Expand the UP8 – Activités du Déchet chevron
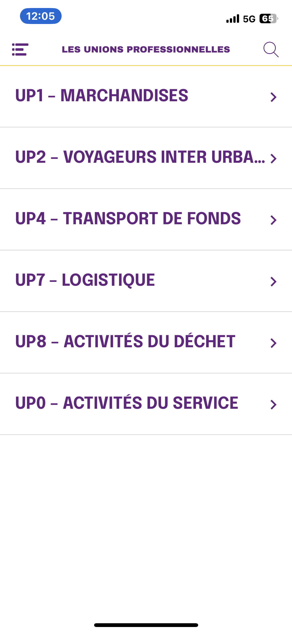The width and height of the screenshot is (292, 633). [x=274, y=343]
